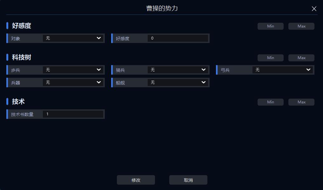
Task: Expand the 步兵 tech dropdown
Action: coord(73,70)
